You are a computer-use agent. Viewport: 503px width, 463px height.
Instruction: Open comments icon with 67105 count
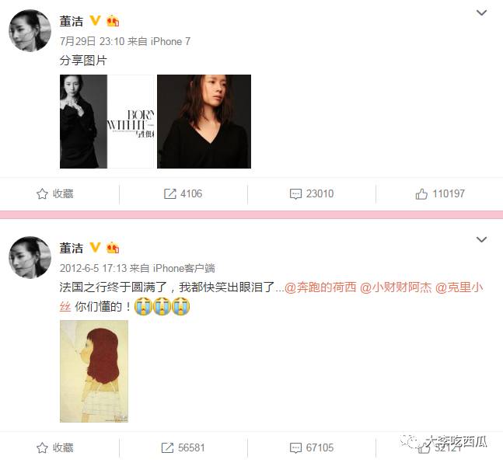(x=295, y=448)
